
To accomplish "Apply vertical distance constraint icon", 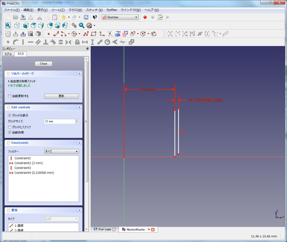I will [92, 42].
